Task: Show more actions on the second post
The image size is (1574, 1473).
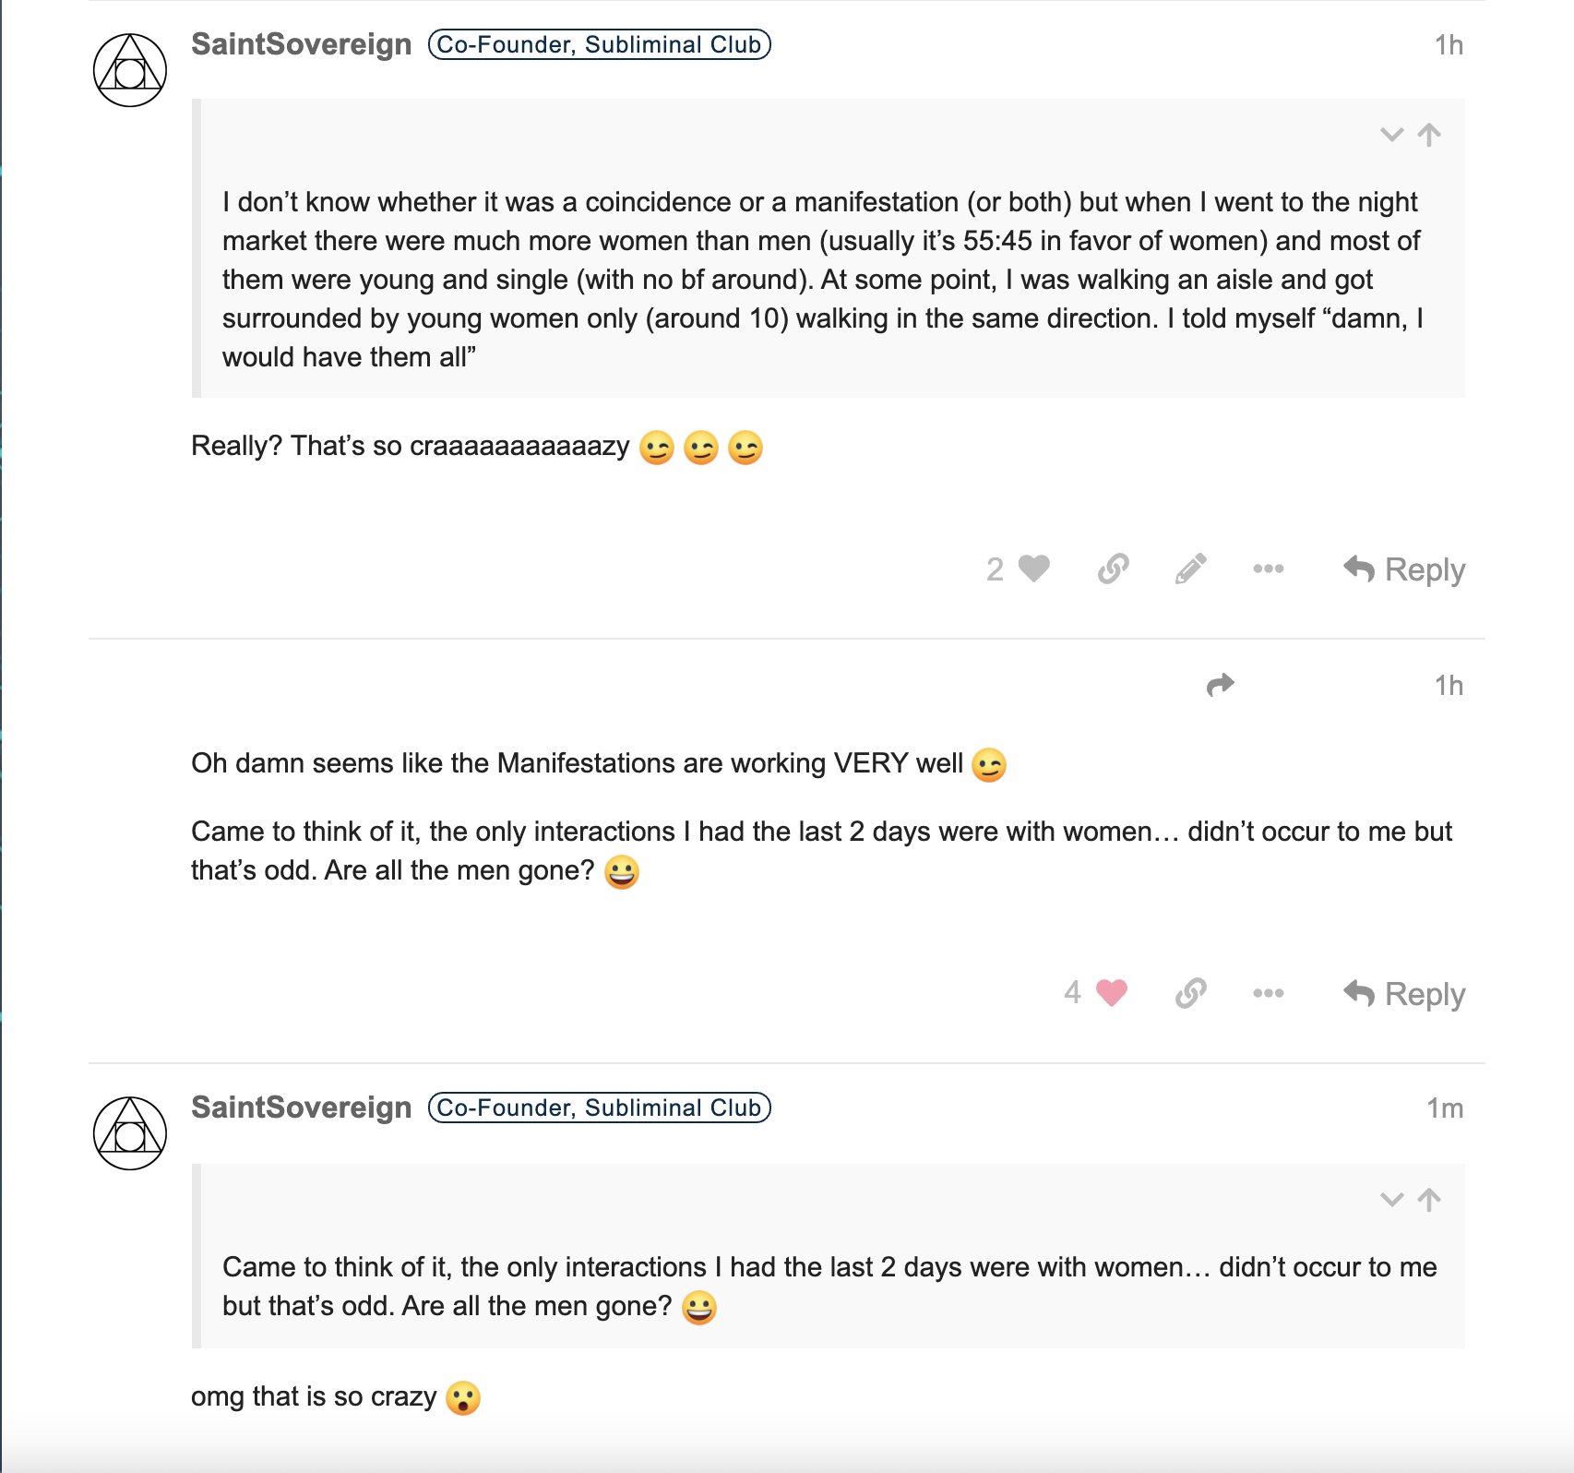Action: tap(1269, 993)
